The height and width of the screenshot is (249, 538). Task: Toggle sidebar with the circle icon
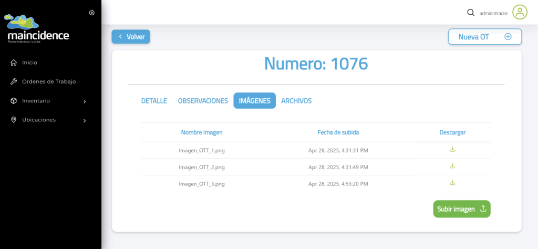click(x=92, y=13)
